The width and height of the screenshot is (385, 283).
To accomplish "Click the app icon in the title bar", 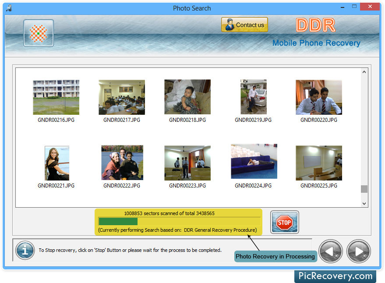I will [x=9, y=8].
